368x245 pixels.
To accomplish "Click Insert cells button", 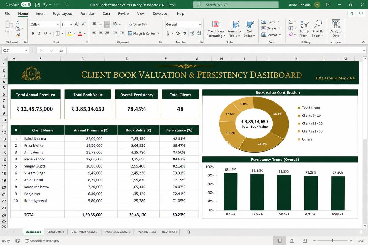I will [270, 22].
